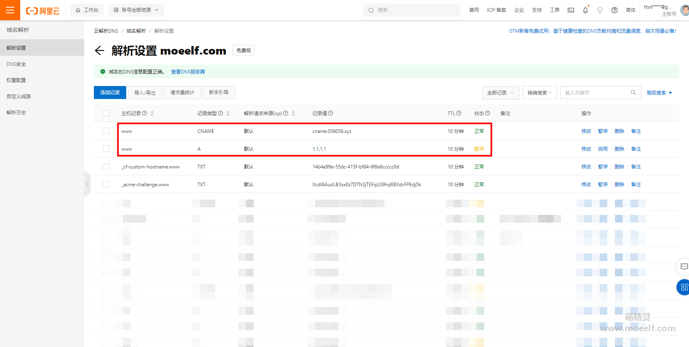Open the 查看DNS服务器 link
This screenshot has height=347, width=689.
point(188,72)
